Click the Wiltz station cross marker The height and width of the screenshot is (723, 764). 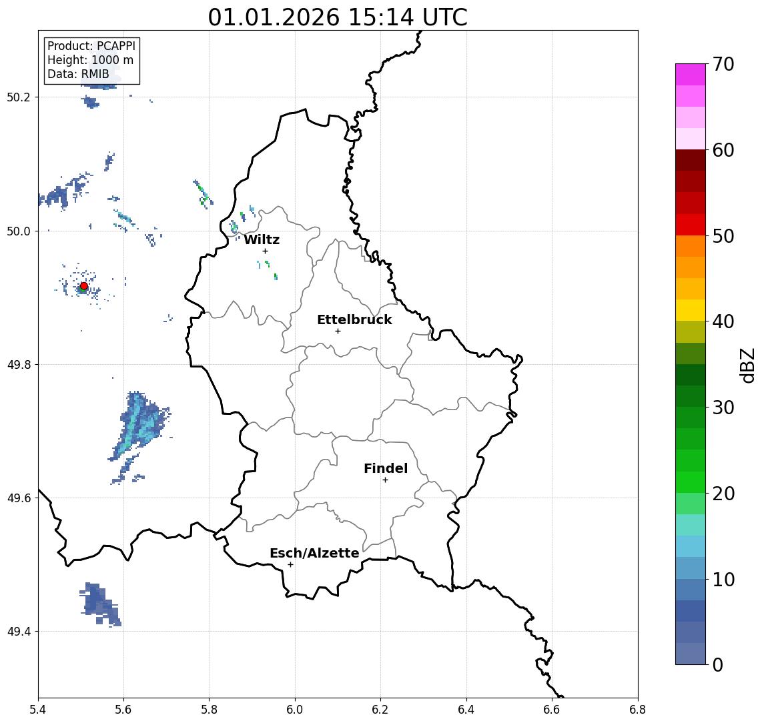pos(265,251)
